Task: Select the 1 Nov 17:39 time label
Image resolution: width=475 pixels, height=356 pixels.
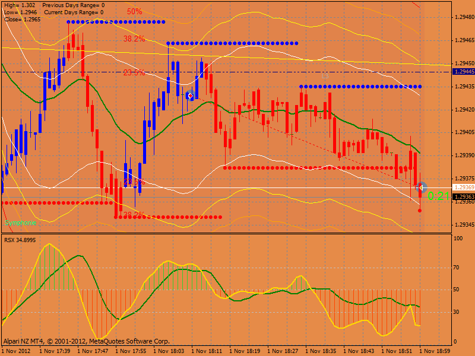Action: (55, 351)
